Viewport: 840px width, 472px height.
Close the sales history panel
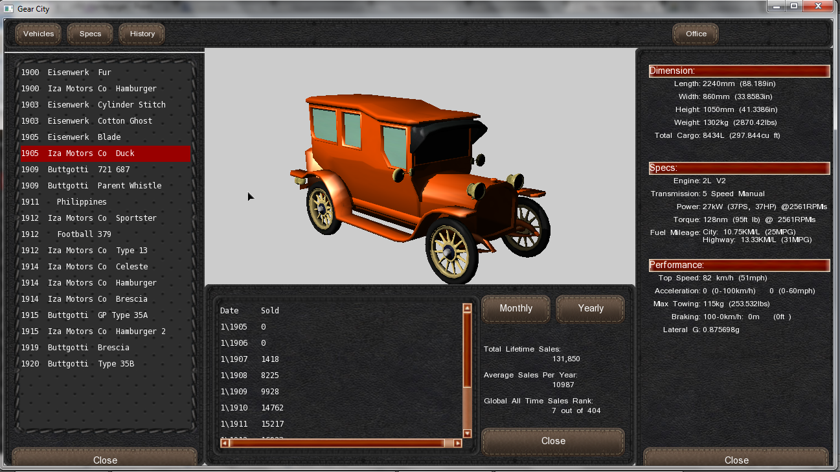coord(553,441)
